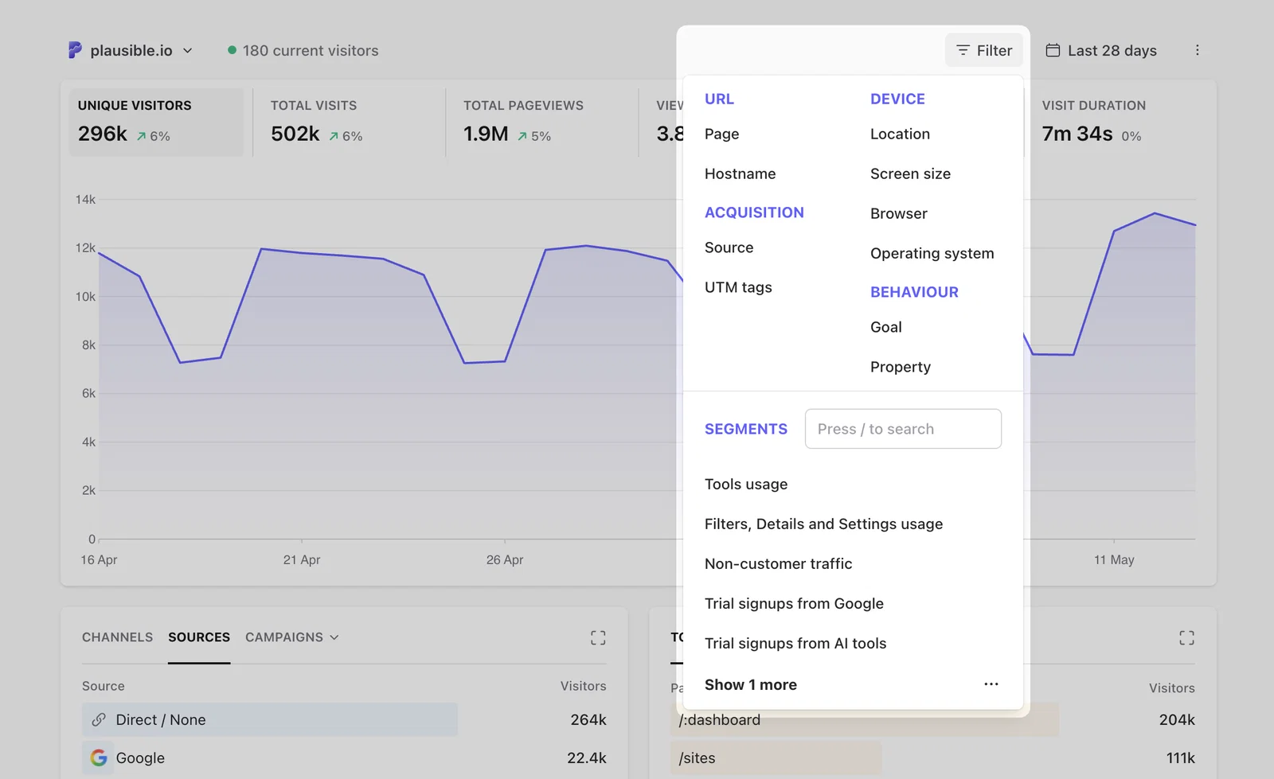The width and height of the screenshot is (1274, 779).
Task: Click the 11 May axis date label
Action: tap(1114, 559)
